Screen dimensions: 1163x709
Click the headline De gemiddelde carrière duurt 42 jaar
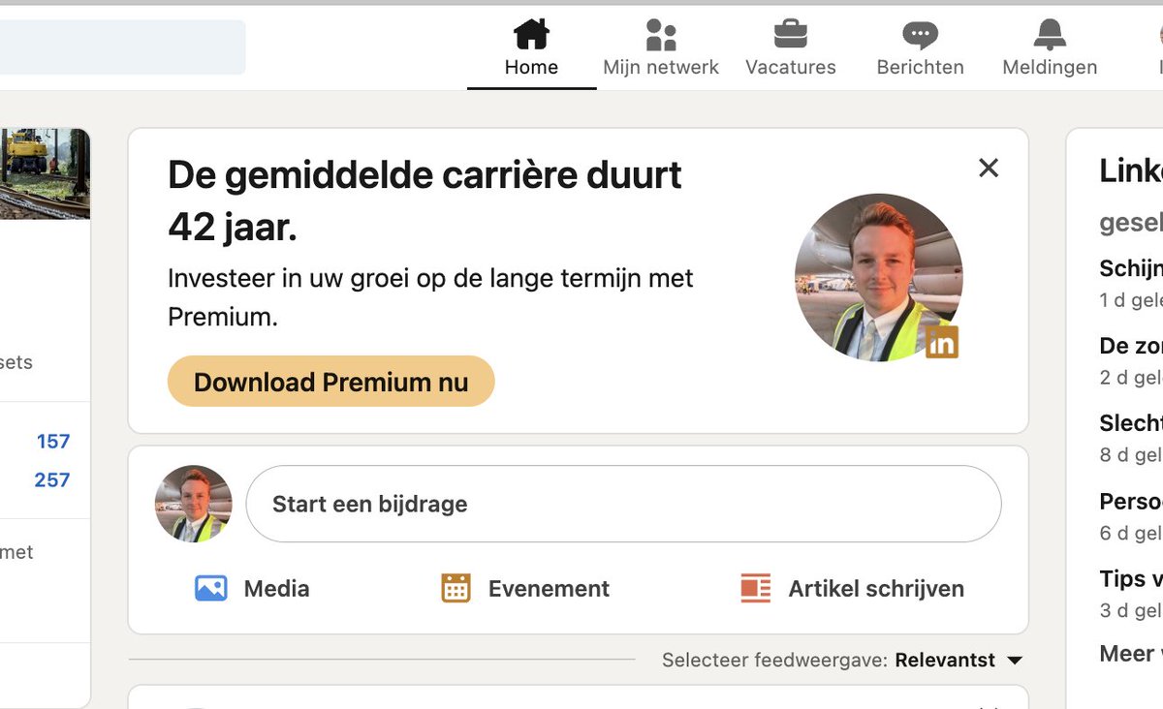click(x=424, y=201)
